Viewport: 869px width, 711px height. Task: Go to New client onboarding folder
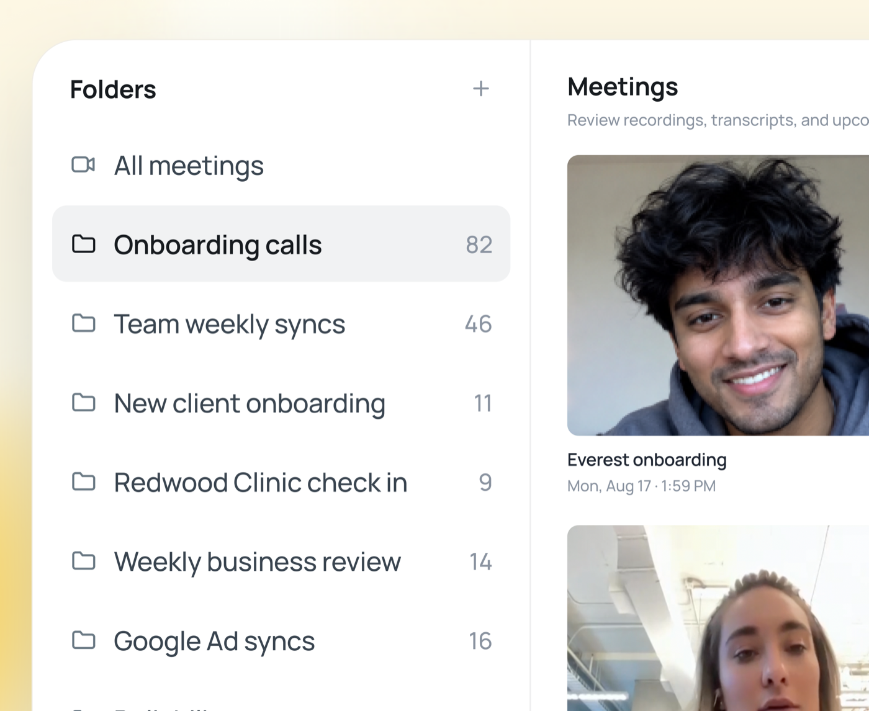pos(281,403)
